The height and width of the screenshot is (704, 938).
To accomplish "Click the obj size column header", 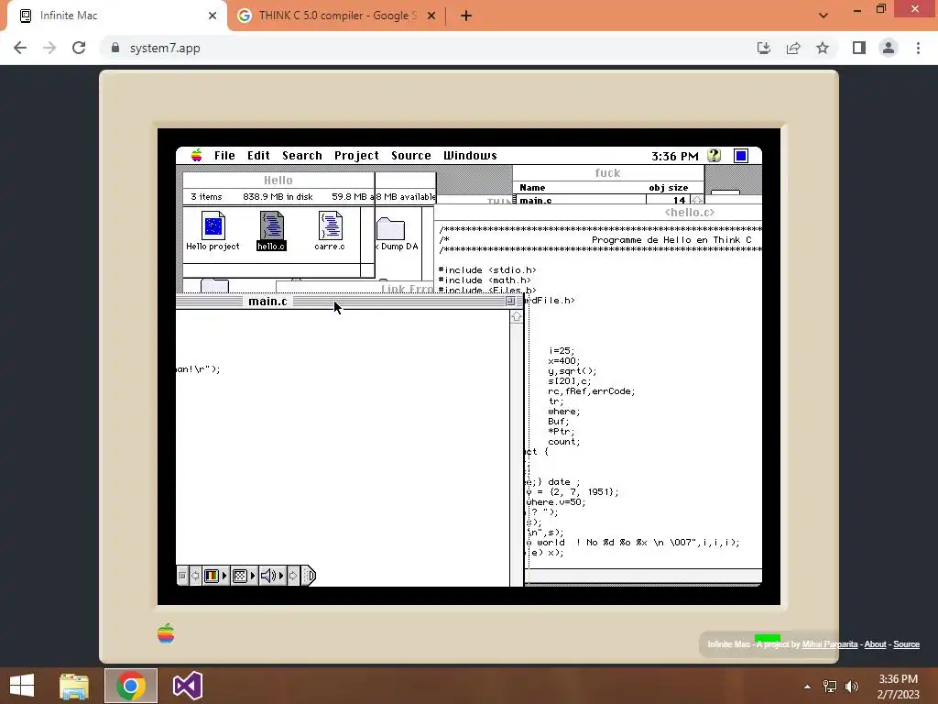I will [668, 187].
